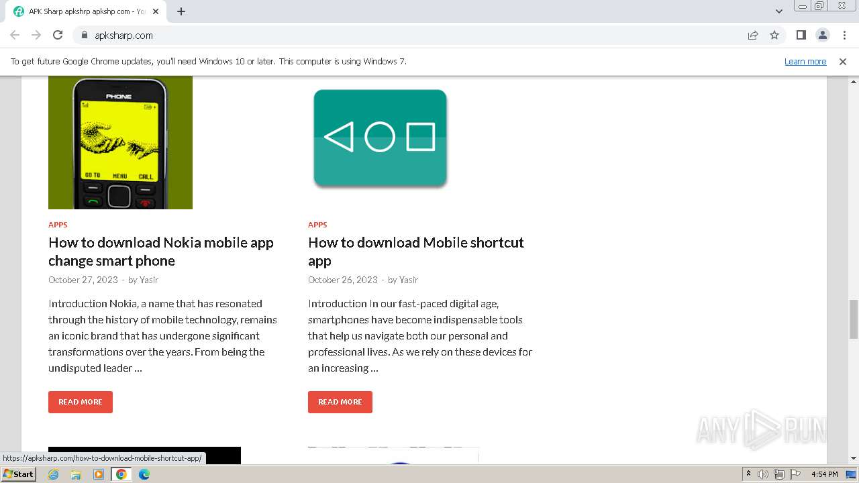
Task: Reload the apksharp.com page
Action: click(58, 35)
